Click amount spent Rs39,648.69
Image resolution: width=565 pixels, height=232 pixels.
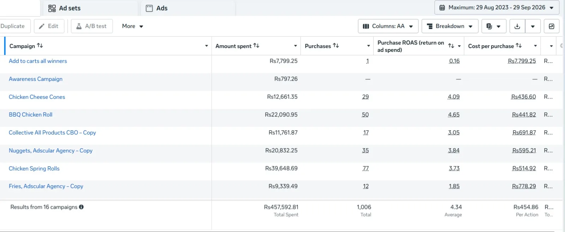coord(281,168)
